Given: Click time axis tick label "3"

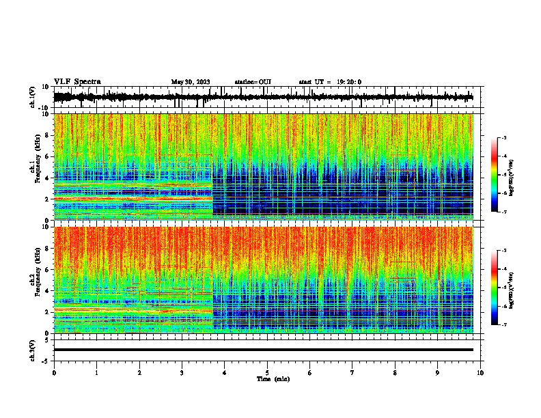Looking at the screenshot, I should point(182,373).
